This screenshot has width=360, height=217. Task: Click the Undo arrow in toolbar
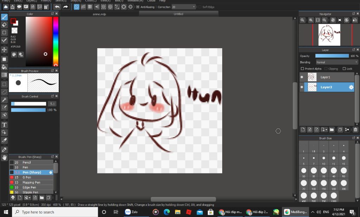(57, 7)
